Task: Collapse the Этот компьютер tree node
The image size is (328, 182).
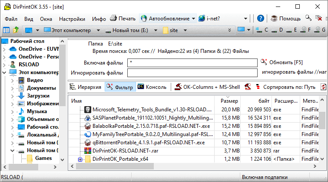Action: pyautogui.click(x=4, y=72)
